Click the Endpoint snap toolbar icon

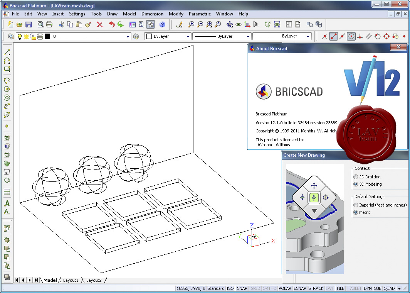[x=333, y=36]
